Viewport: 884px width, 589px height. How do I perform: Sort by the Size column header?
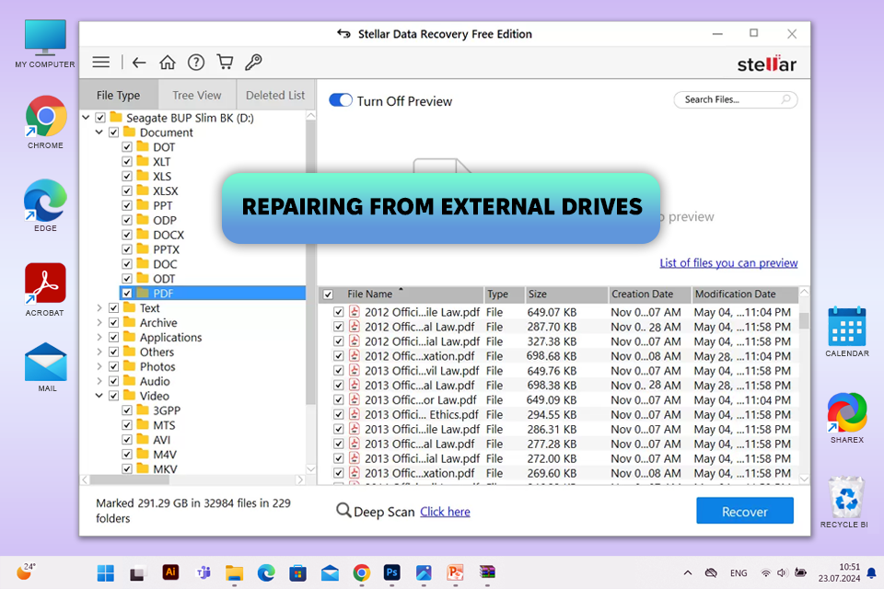(566, 294)
